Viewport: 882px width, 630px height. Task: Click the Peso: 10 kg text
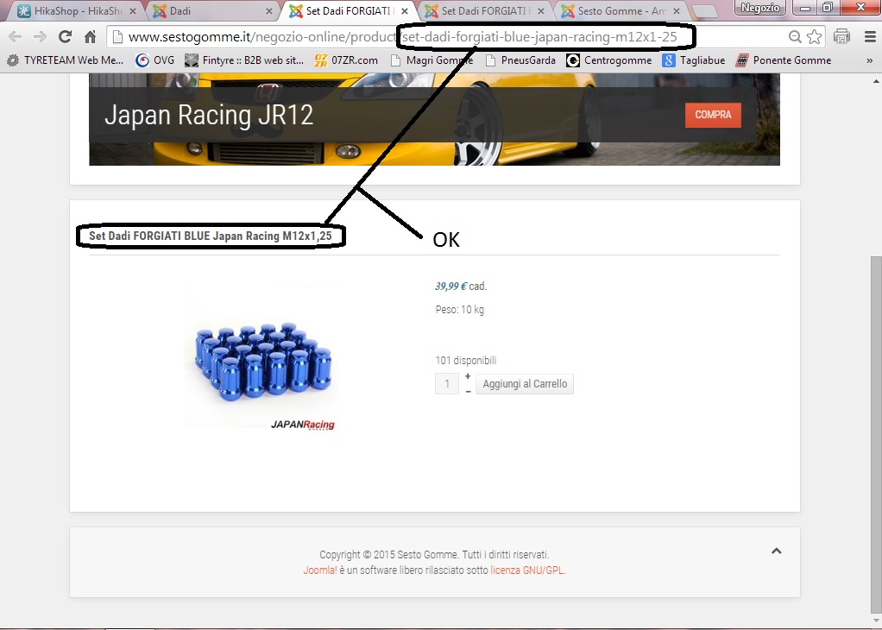[460, 309]
